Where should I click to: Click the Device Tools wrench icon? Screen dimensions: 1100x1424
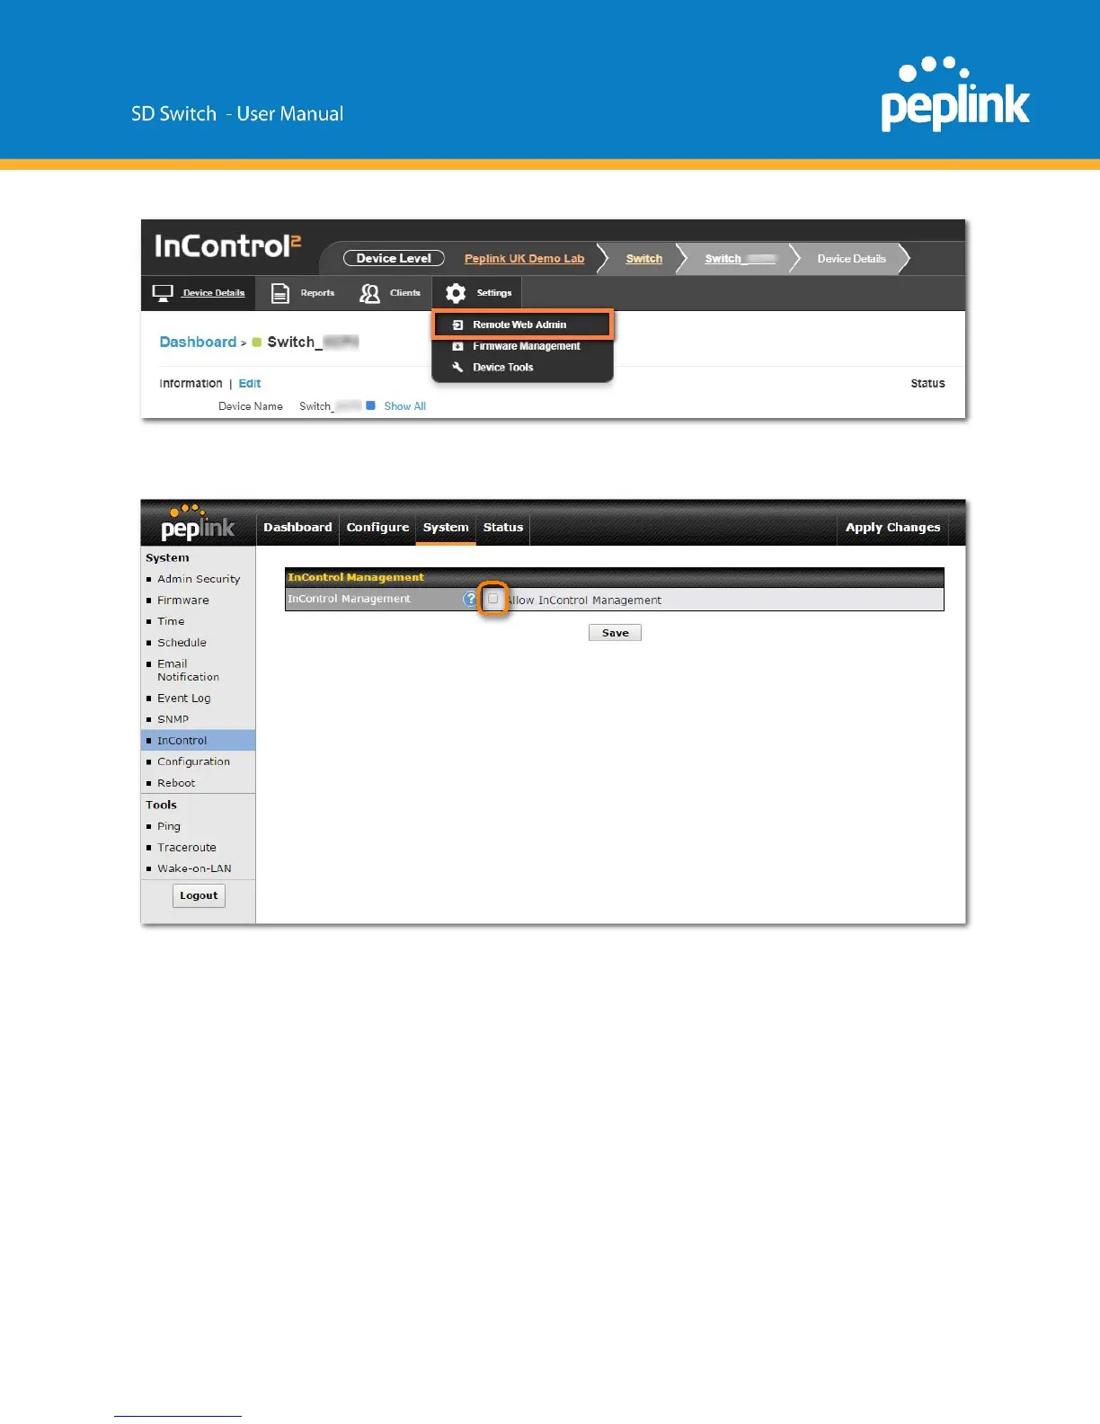point(457,367)
